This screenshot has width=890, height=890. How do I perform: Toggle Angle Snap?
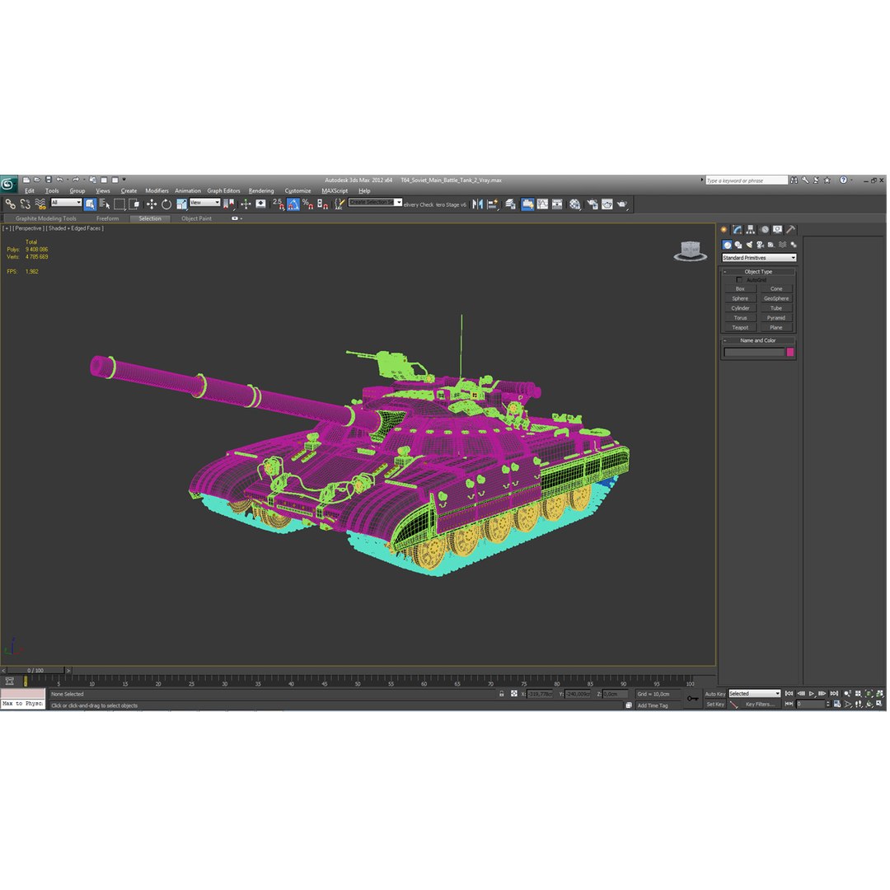click(x=293, y=204)
